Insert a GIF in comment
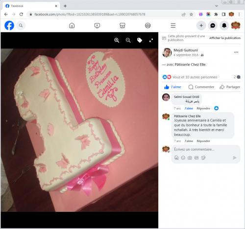The height and width of the screenshot is (229, 245). (x=196, y=158)
